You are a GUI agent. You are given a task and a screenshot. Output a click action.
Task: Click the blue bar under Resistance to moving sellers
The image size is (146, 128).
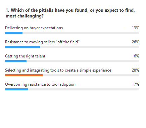click(22, 47)
